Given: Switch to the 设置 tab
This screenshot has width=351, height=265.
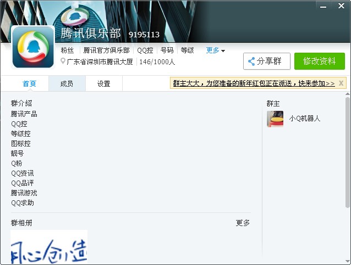Looking at the screenshot, I should pos(104,84).
